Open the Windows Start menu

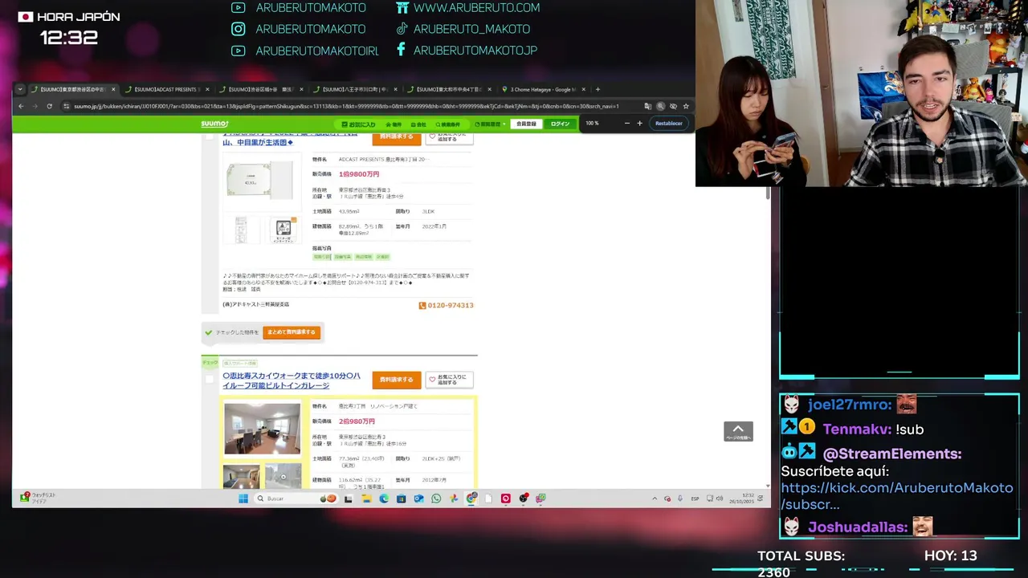pyautogui.click(x=243, y=499)
